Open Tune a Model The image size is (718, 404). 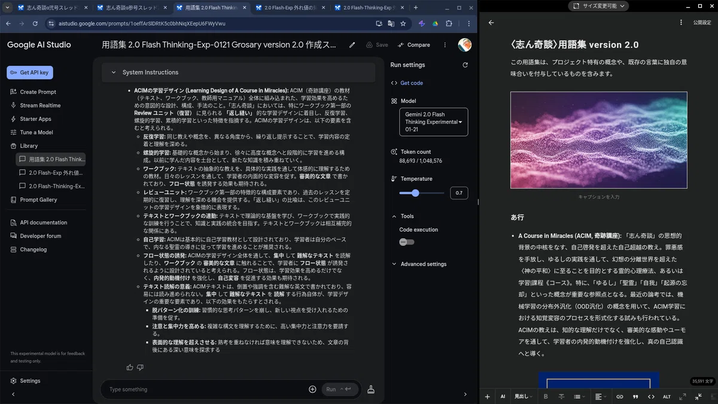(x=36, y=132)
